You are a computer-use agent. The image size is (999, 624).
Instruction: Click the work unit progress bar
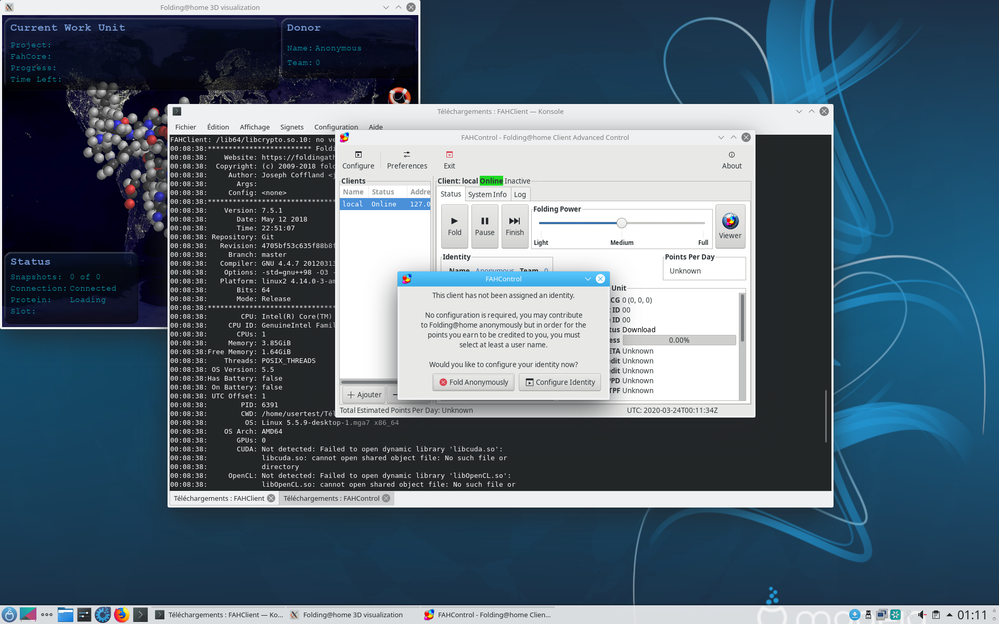pos(679,340)
